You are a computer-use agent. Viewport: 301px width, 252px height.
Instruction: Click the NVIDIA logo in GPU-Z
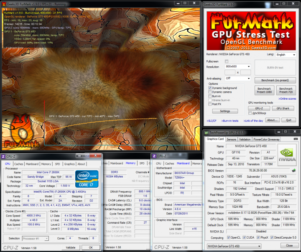click(287, 155)
